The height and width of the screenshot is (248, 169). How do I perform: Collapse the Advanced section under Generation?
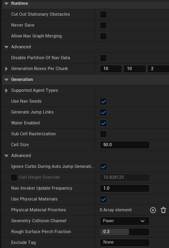[x=6, y=156]
